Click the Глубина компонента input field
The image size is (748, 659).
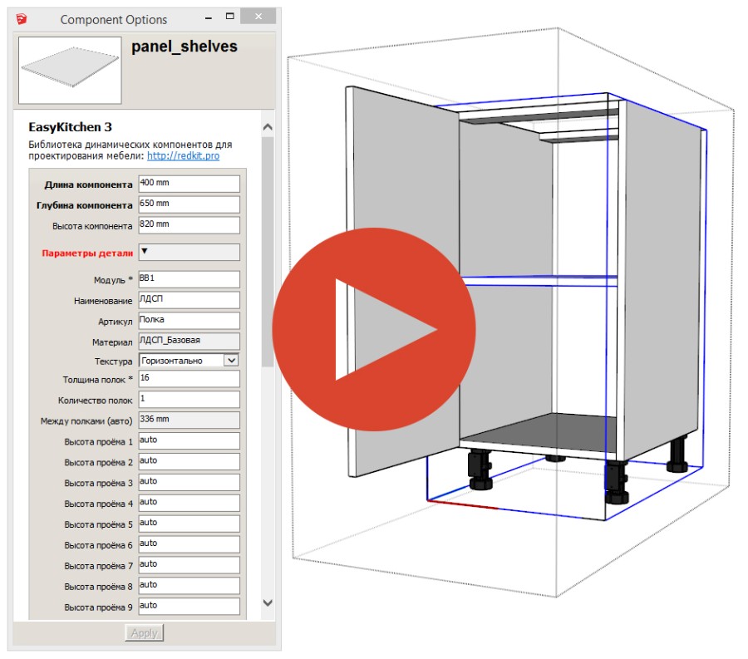tap(189, 204)
